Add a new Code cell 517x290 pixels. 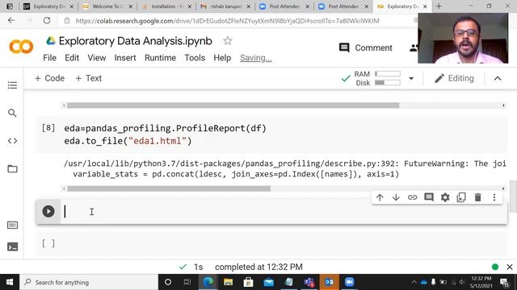(x=49, y=78)
